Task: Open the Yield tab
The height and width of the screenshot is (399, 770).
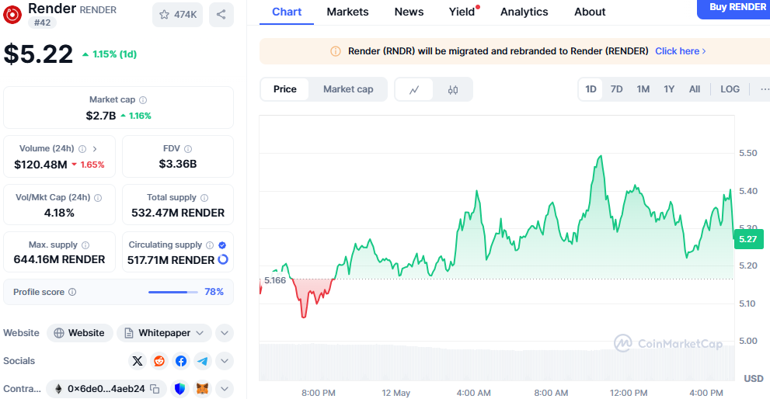Action: [x=462, y=12]
